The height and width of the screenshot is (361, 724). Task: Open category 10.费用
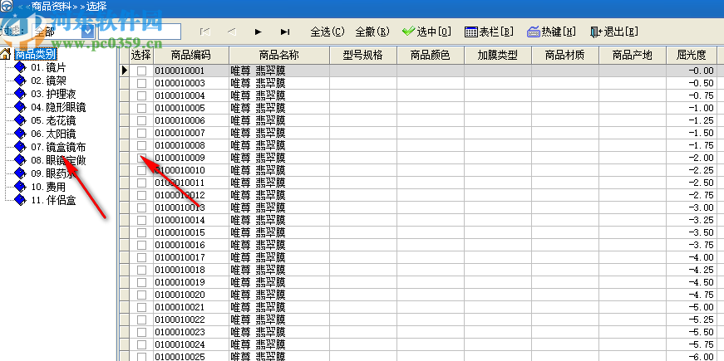pyautogui.click(x=48, y=188)
